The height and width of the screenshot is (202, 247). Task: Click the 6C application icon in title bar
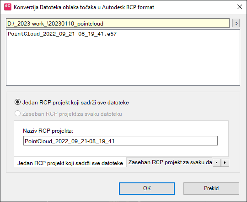[x=8, y=7]
